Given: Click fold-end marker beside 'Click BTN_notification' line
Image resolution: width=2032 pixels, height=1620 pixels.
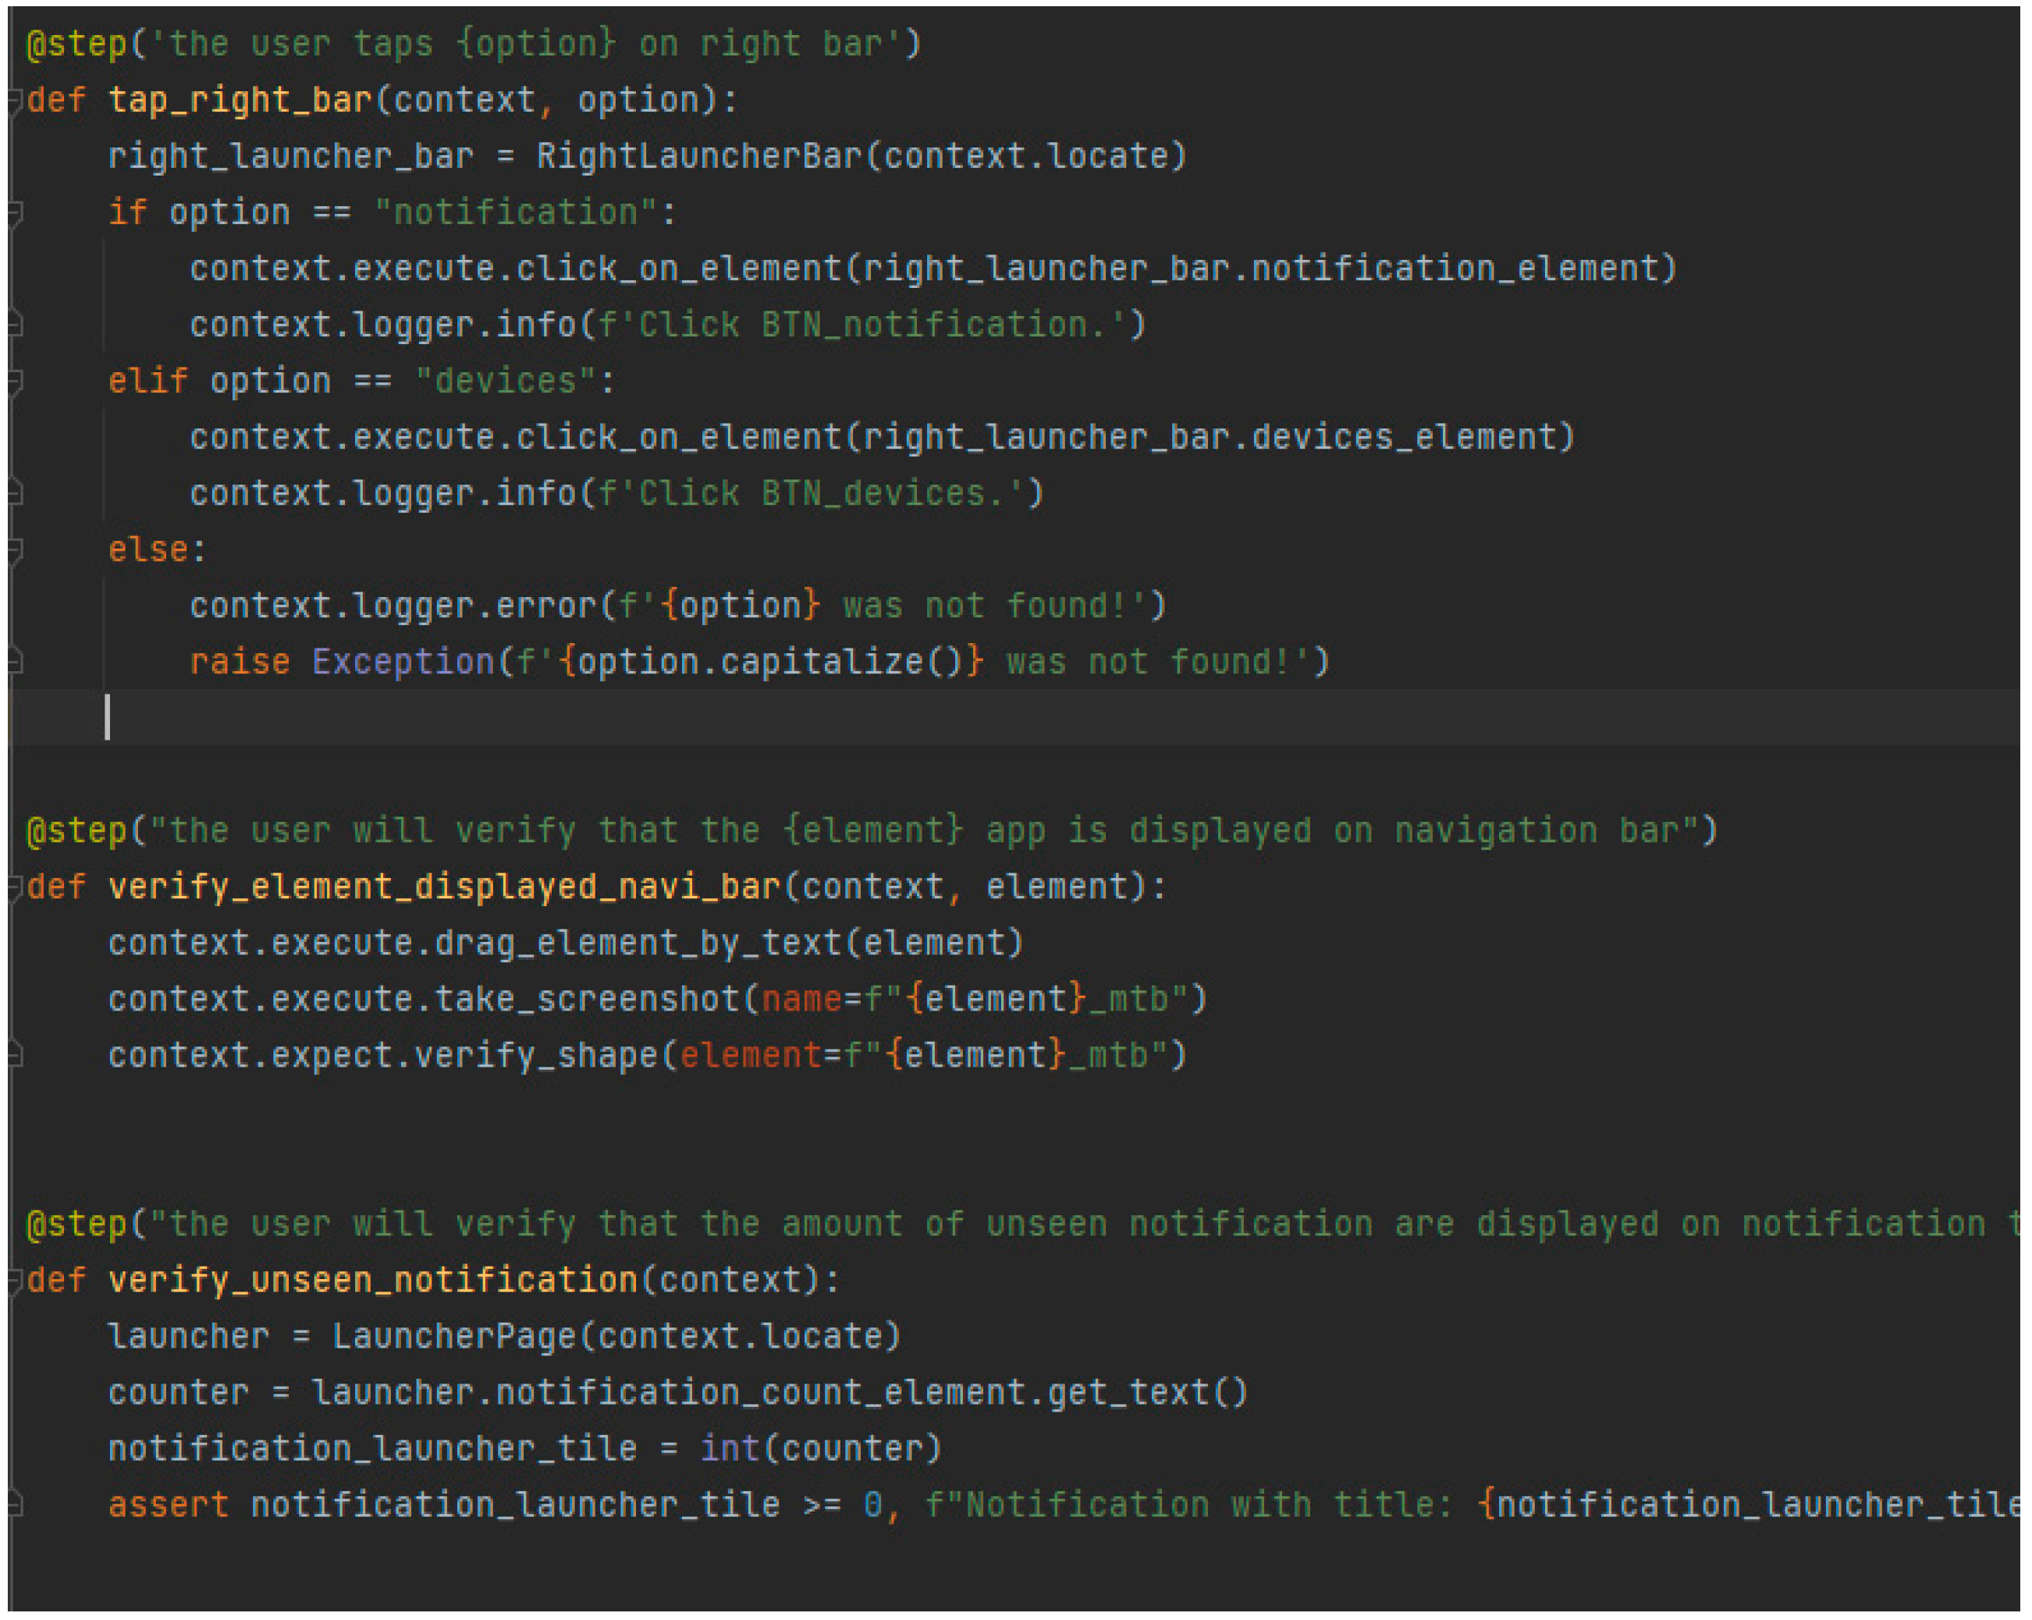Looking at the screenshot, I should pyautogui.click(x=14, y=324).
